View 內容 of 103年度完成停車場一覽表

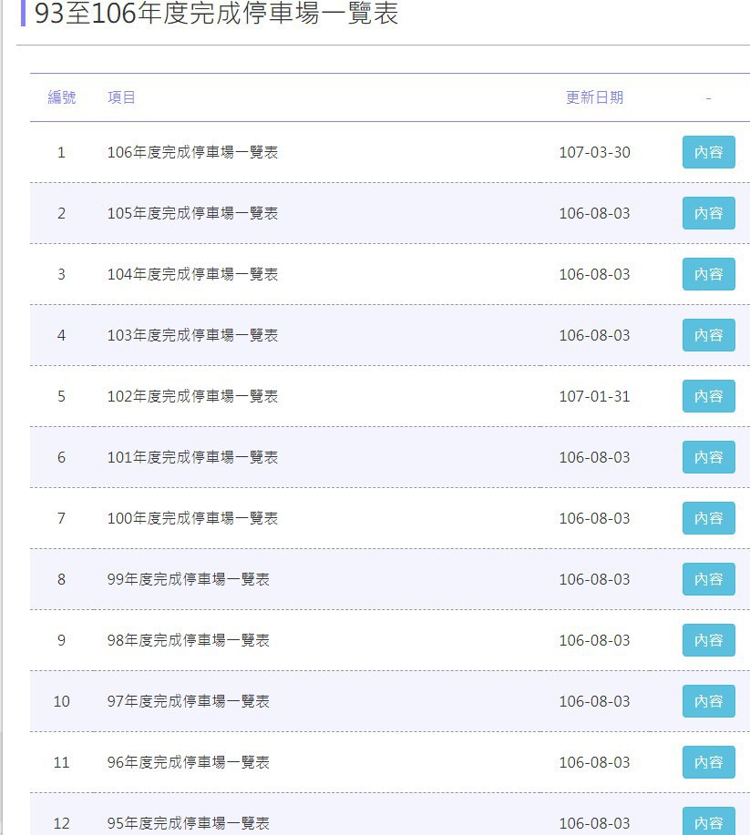708,335
